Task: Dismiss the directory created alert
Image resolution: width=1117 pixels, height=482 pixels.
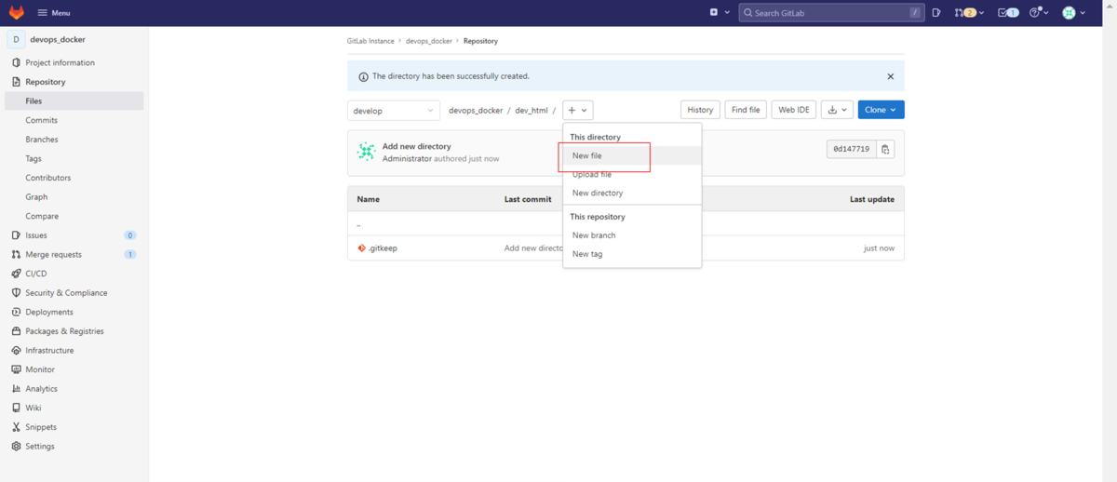Action: point(890,76)
